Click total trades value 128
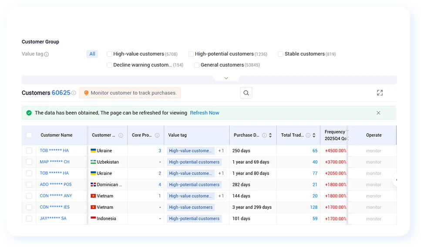424x250 pixels. coord(314,207)
